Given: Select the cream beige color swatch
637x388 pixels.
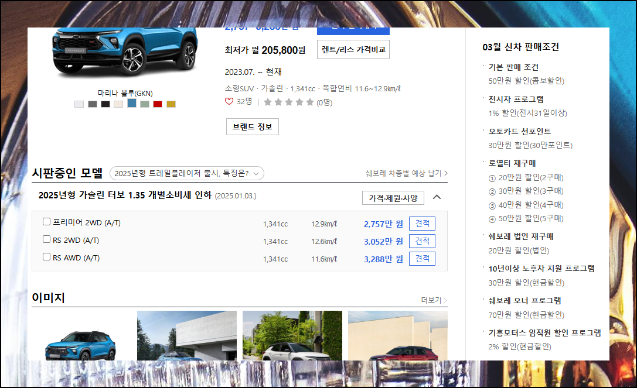Looking at the screenshot, I should coord(118,104).
